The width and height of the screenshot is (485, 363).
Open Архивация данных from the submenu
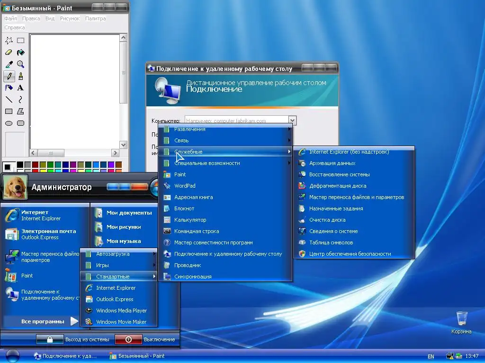point(353,163)
